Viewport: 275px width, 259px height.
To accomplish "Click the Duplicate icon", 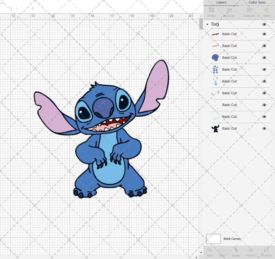I will coord(249,10).
